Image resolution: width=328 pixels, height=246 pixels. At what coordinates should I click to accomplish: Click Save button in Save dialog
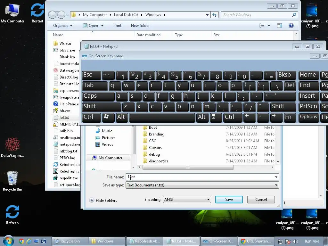229,200
